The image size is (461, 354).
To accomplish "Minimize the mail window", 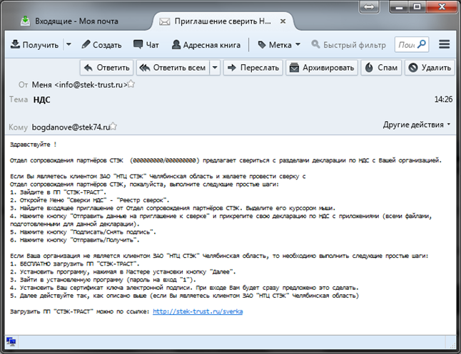I will pos(399,6).
